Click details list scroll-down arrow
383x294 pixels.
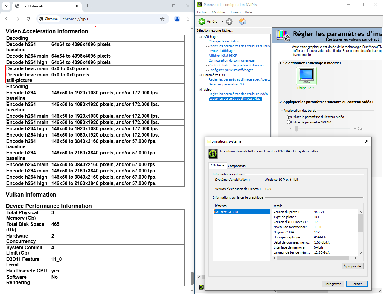click(361, 253)
